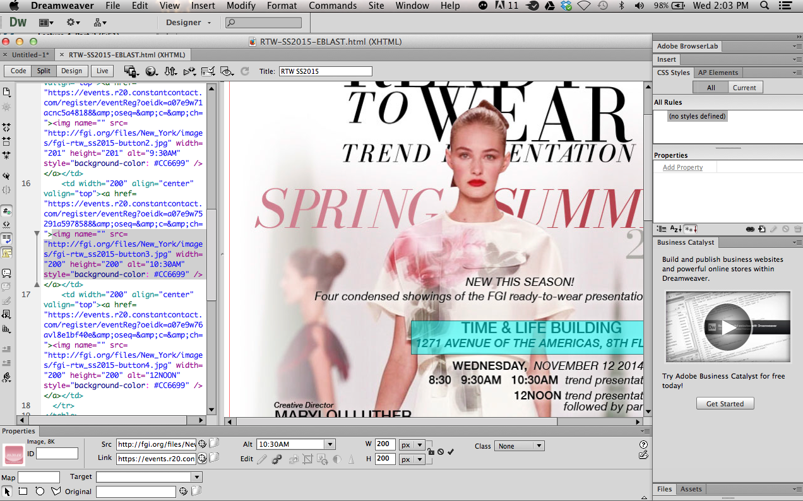Open the Class dropdown
Screen dimensions: 803x501
[519, 445]
